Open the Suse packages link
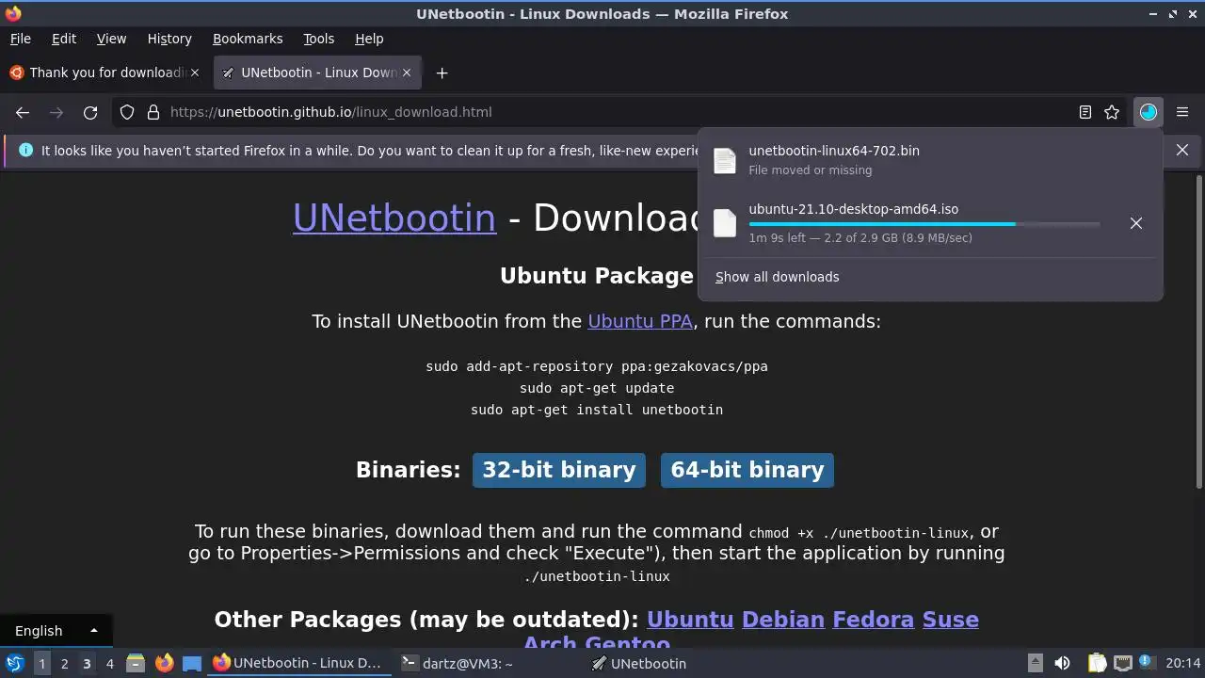 951,620
